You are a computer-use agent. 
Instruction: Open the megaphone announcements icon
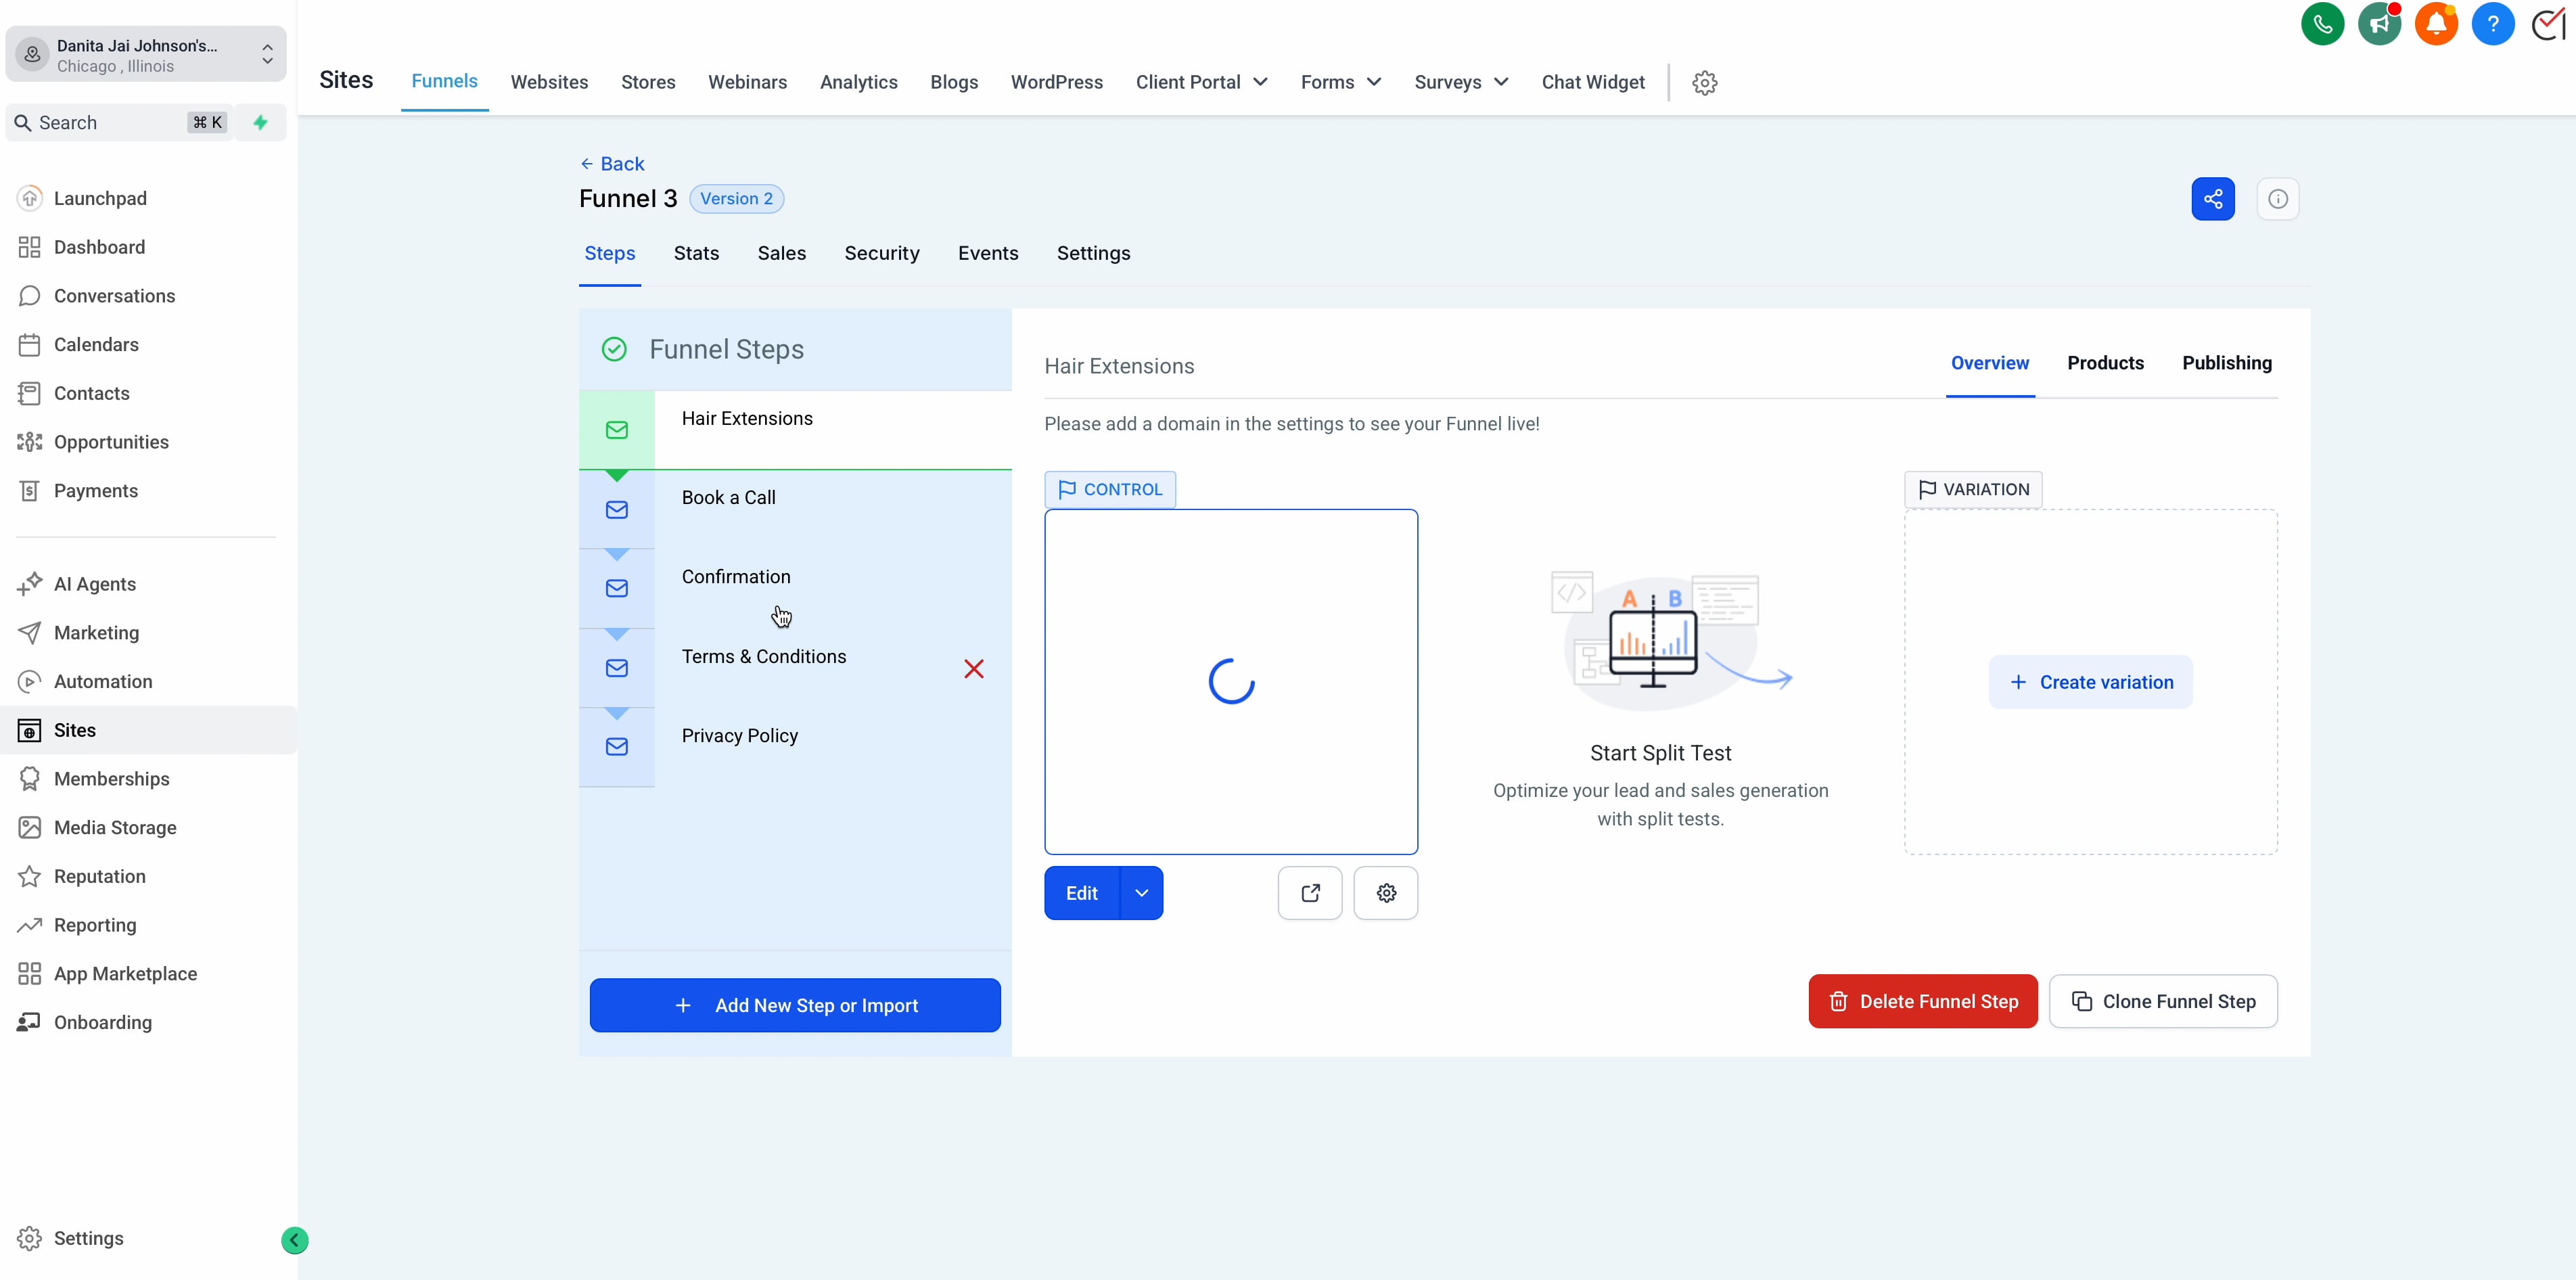[x=2379, y=24]
